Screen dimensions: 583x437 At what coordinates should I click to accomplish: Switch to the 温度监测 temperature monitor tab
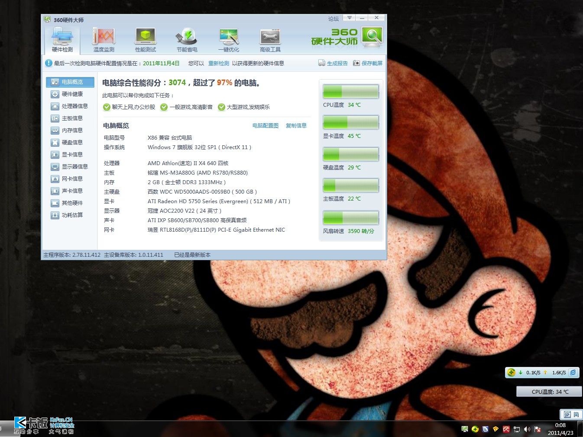point(104,40)
